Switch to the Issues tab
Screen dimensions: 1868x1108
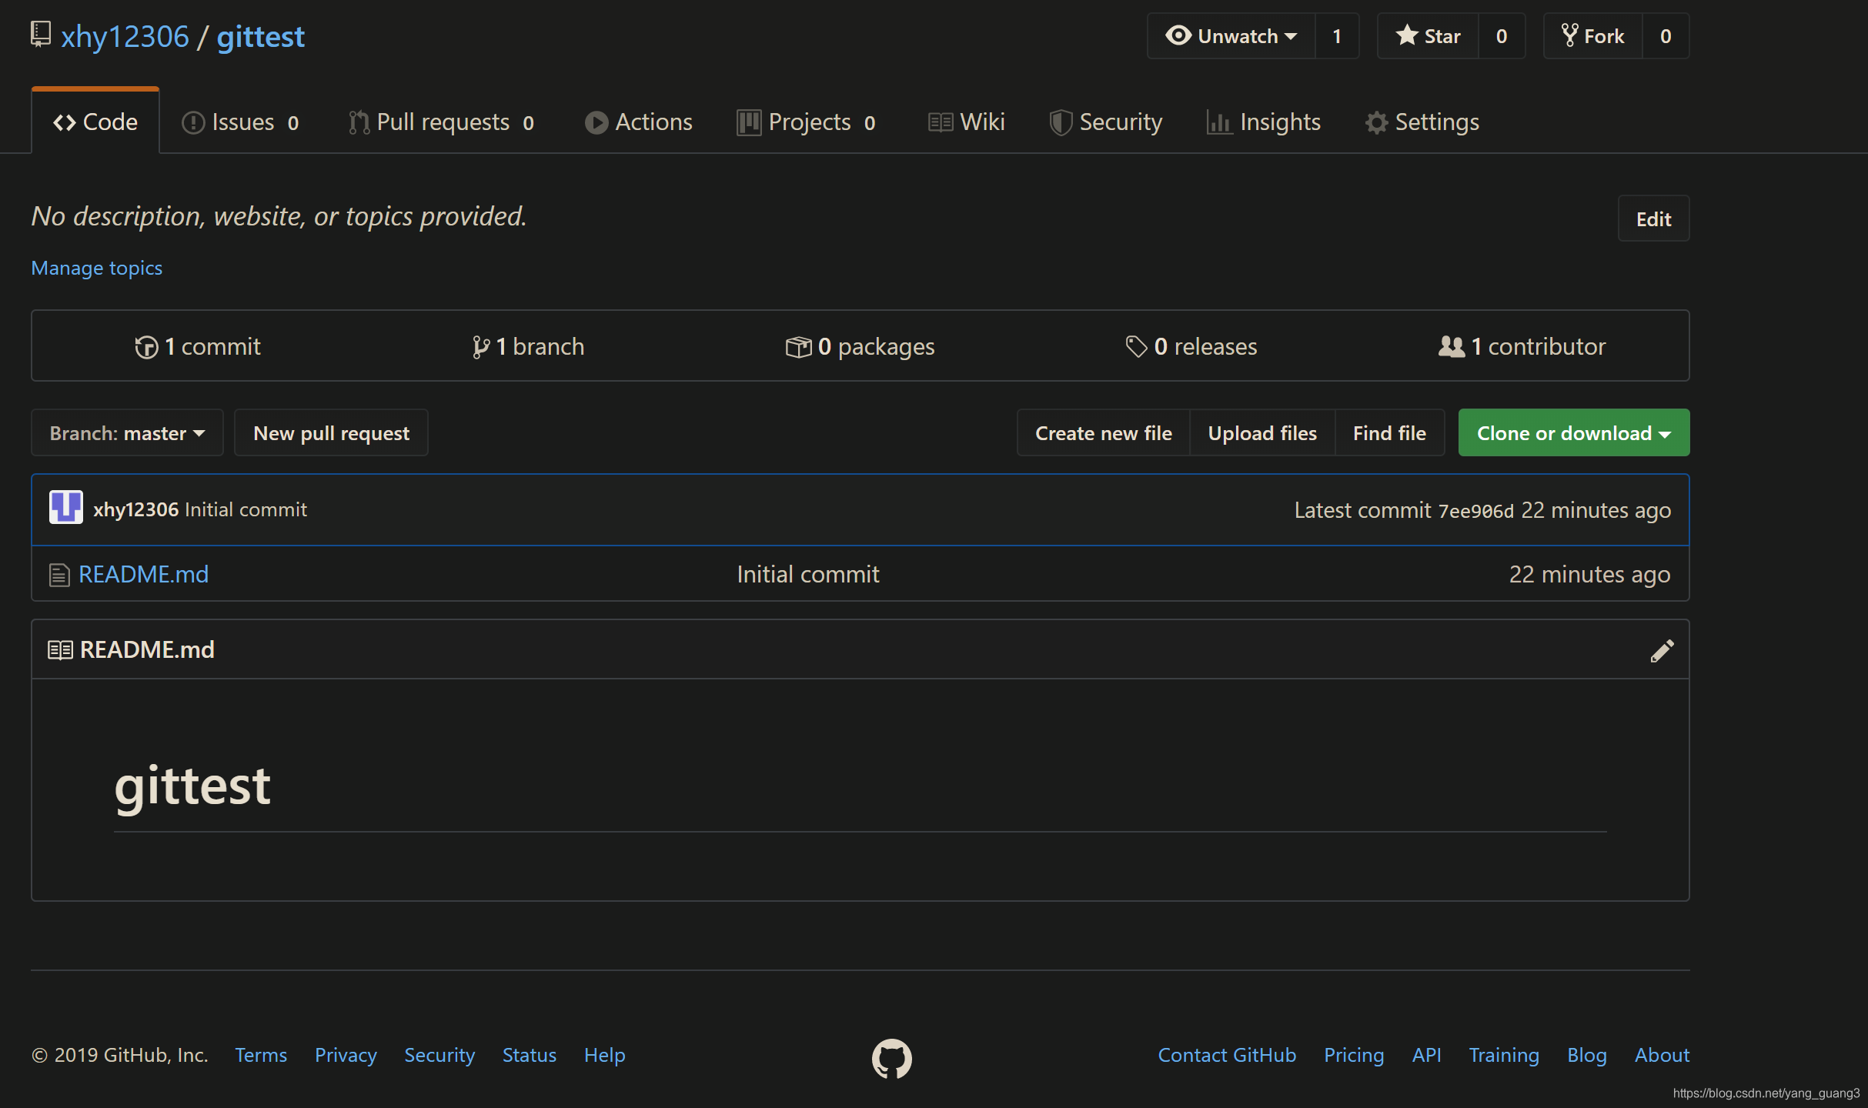point(240,122)
